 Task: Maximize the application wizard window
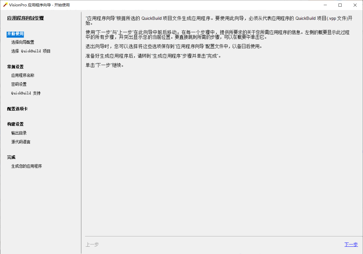pyautogui.click(x=340, y=5)
